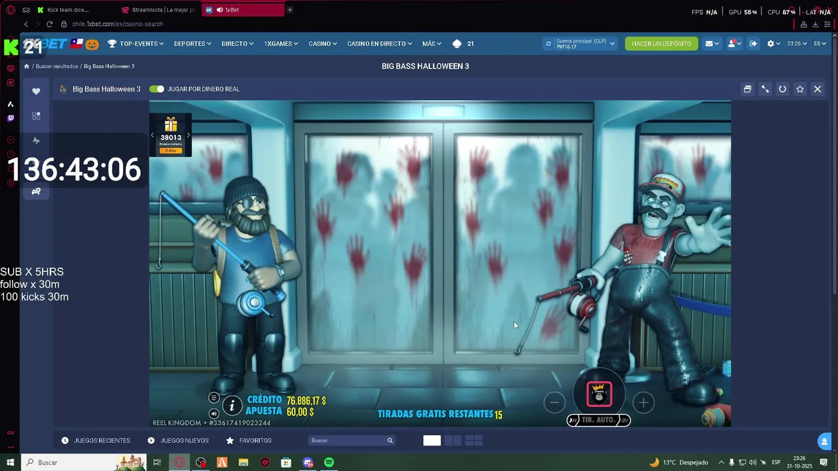Increase bet with plus button
The height and width of the screenshot is (471, 838).
pos(644,402)
